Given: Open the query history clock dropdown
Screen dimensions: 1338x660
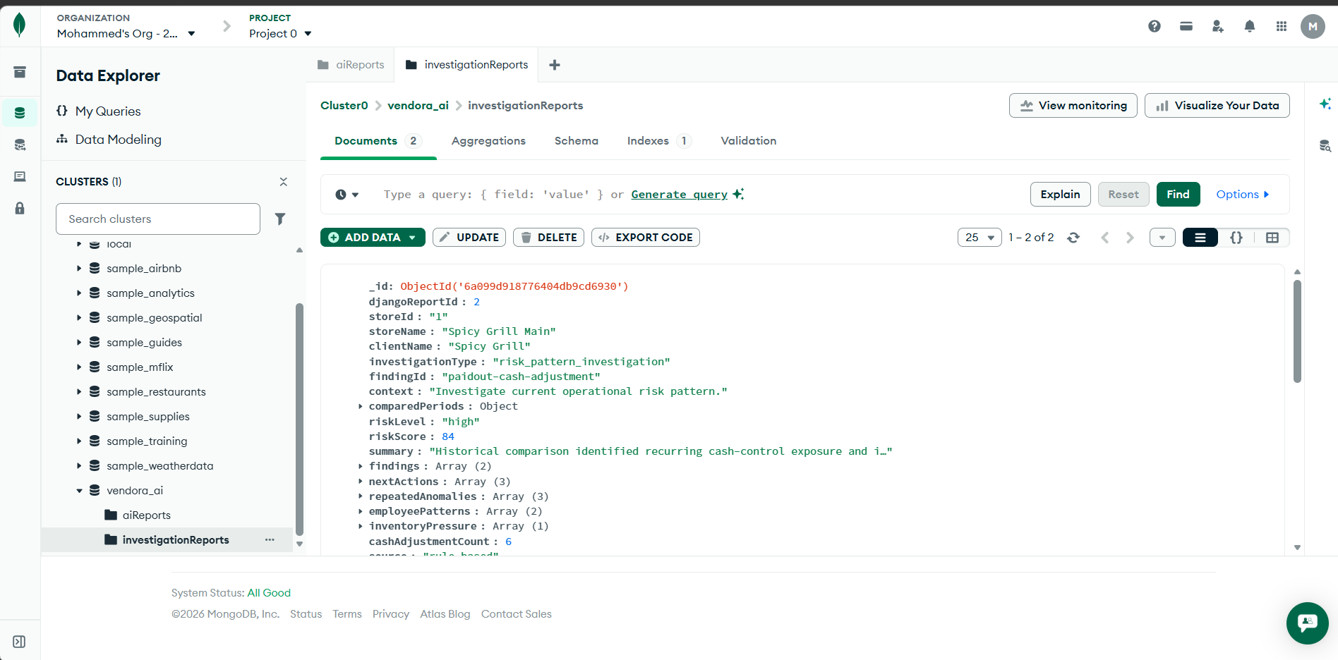Looking at the screenshot, I should 346,195.
